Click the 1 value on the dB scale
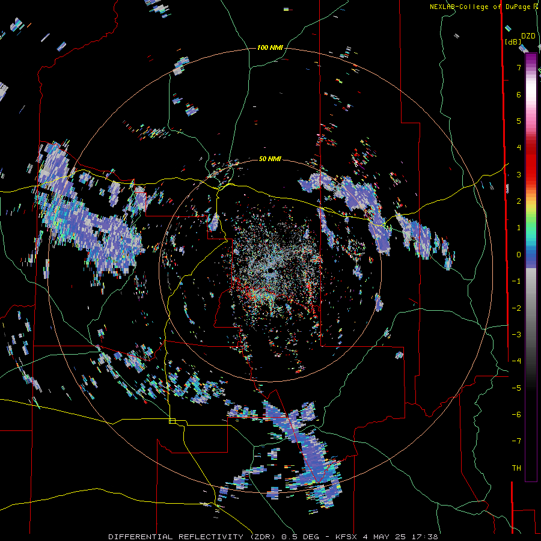The height and width of the screenshot is (541, 541). (x=519, y=228)
